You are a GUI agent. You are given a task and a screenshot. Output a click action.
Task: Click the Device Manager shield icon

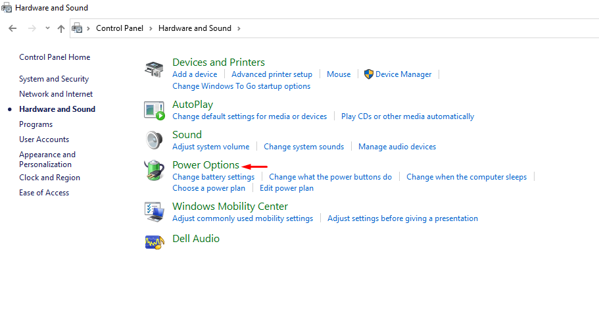click(x=369, y=74)
